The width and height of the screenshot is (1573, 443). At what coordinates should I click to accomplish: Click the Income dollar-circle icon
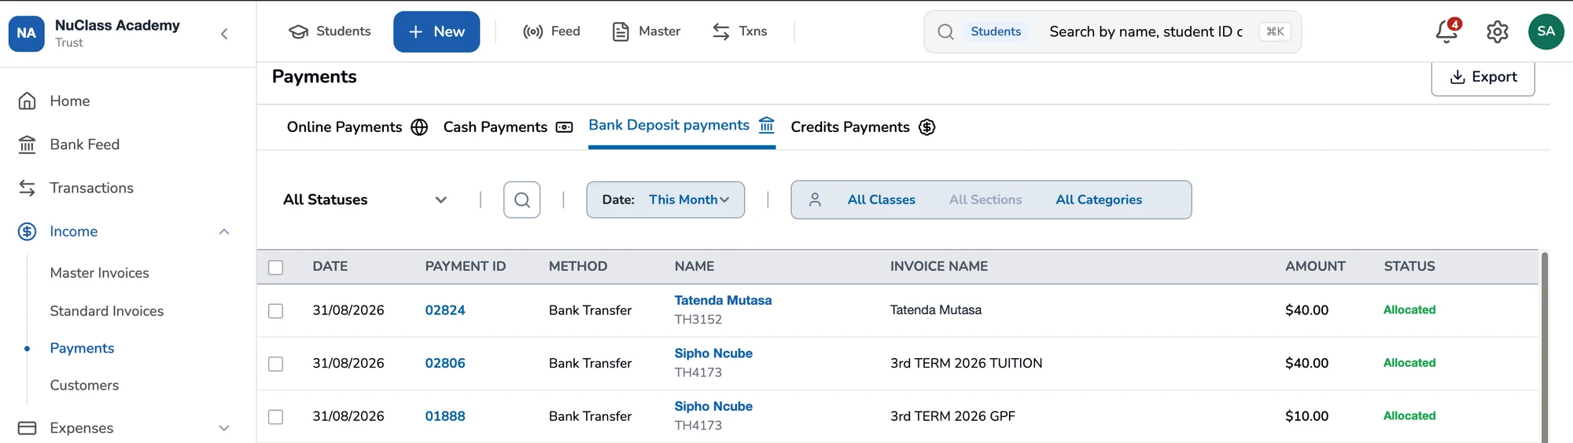tap(27, 231)
